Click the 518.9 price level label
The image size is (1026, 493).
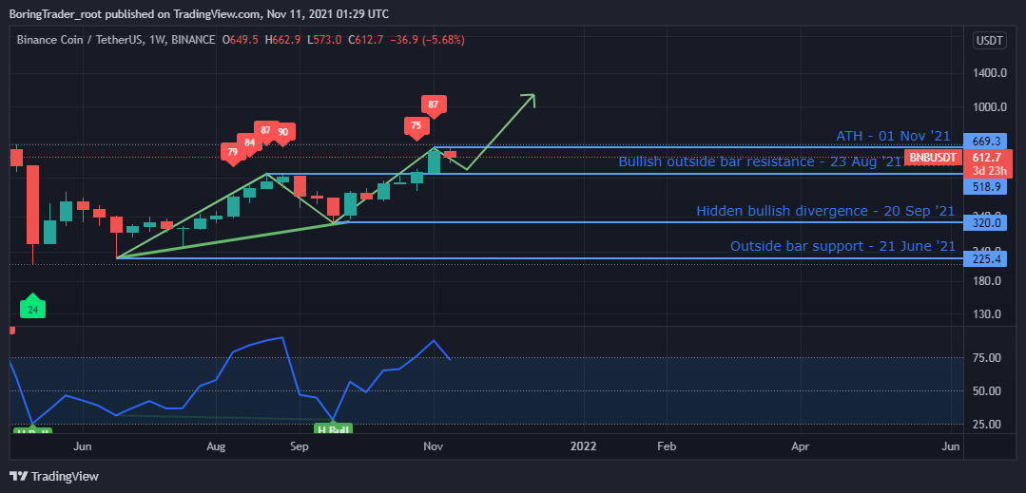[985, 187]
